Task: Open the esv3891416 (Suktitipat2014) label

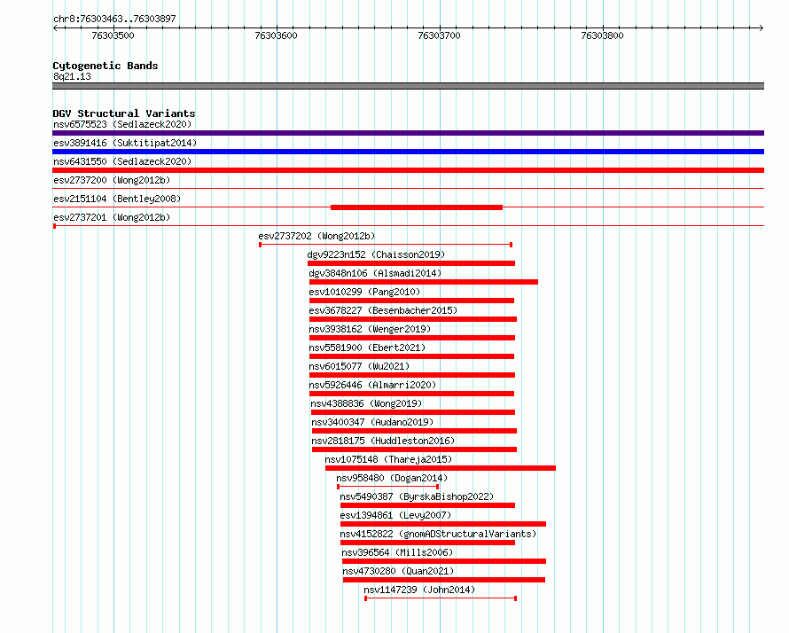Action: pos(125,143)
